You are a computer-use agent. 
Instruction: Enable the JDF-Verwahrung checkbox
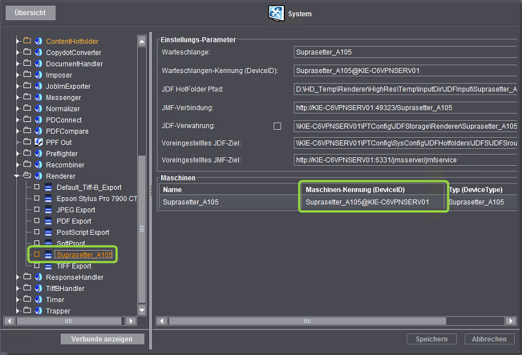tap(277, 126)
